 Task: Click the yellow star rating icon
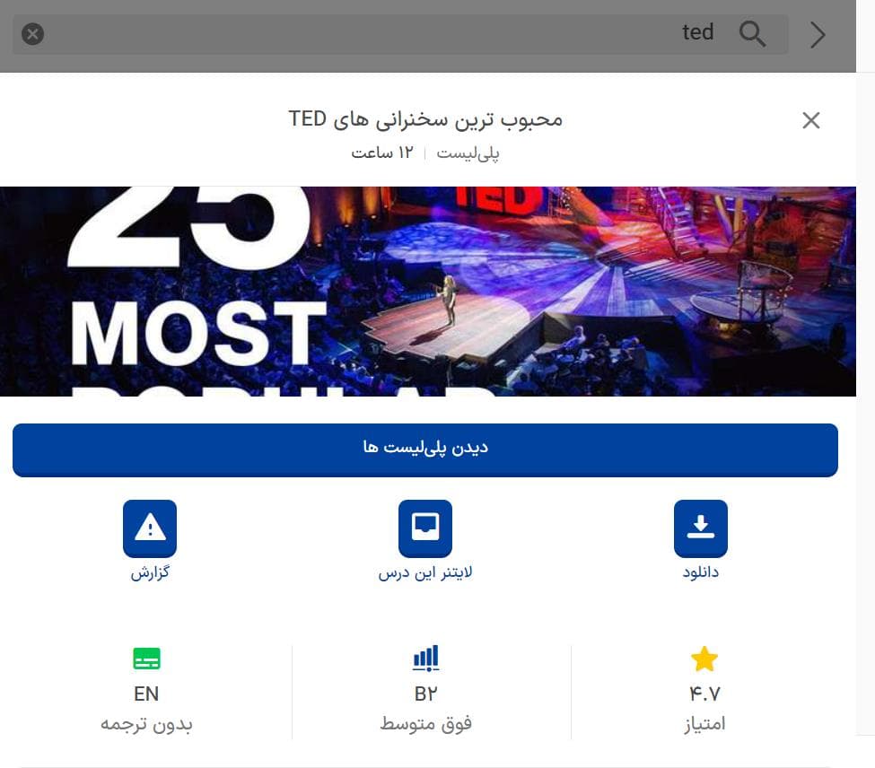coord(704,659)
